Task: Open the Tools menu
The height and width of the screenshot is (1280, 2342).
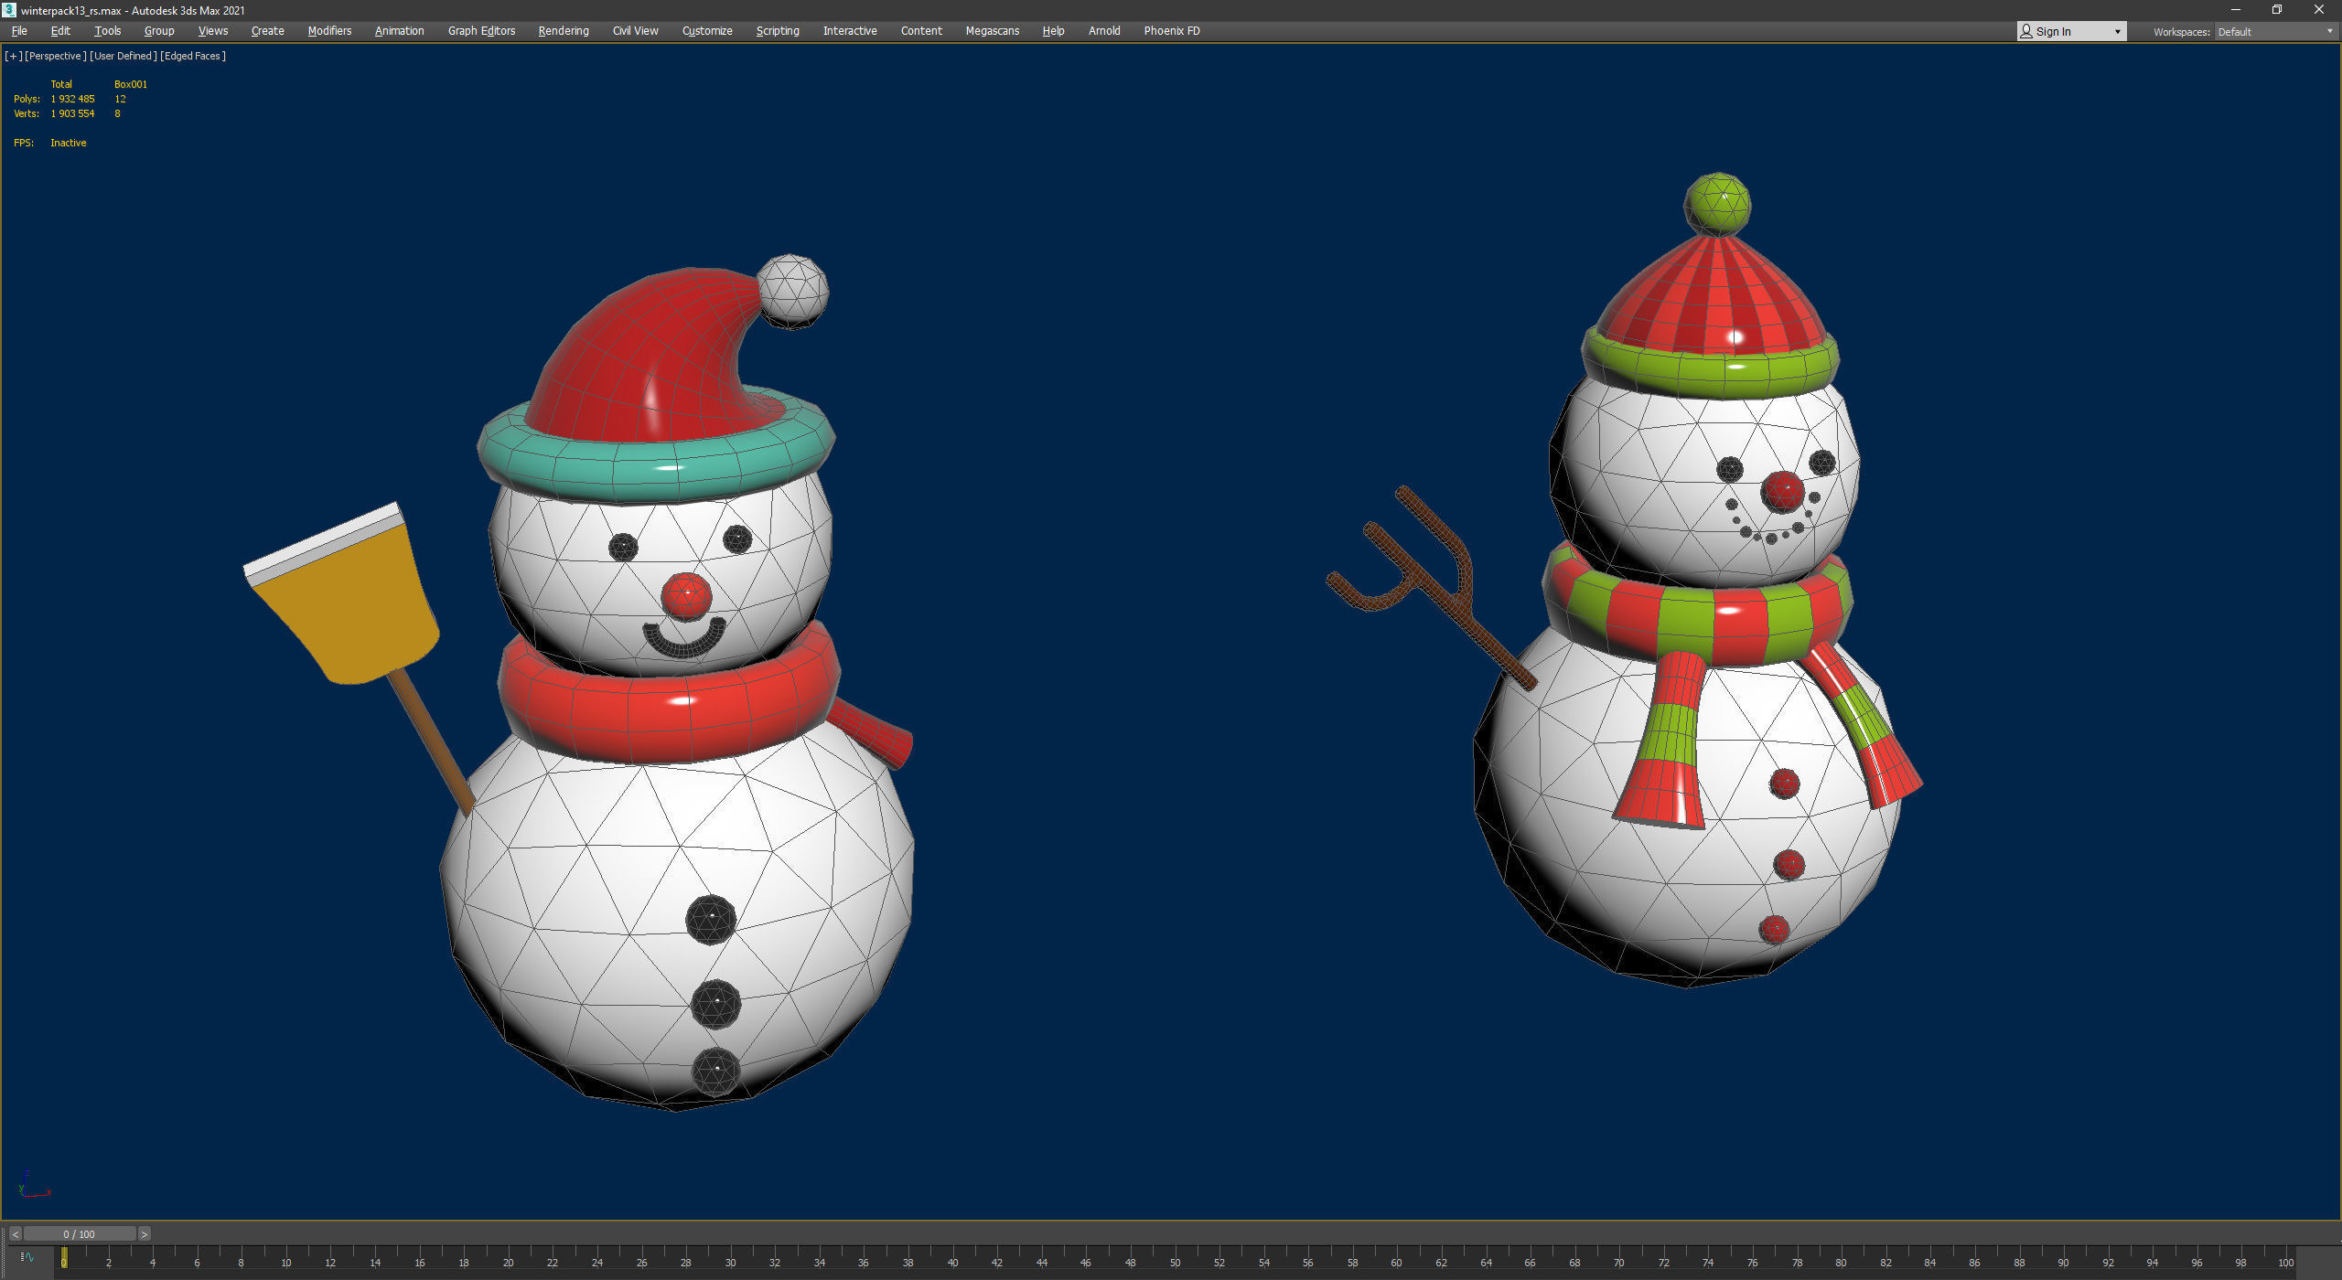Action: (107, 31)
